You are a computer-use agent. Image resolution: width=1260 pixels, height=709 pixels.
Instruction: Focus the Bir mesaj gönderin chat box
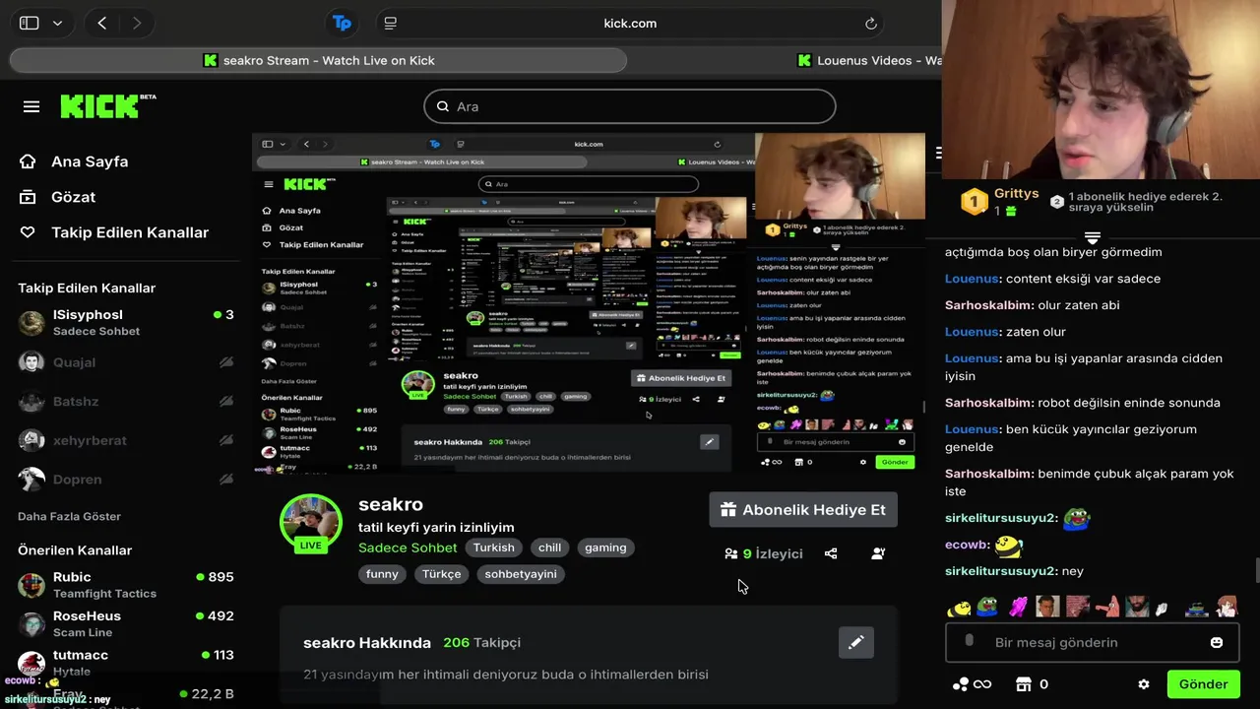(x=1092, y=642)
